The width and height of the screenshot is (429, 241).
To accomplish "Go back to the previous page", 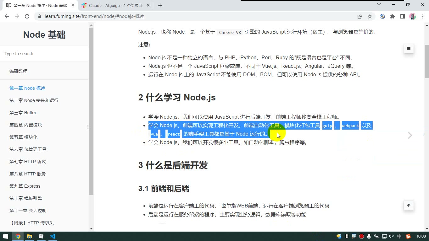I will click(x=7, y=16).
